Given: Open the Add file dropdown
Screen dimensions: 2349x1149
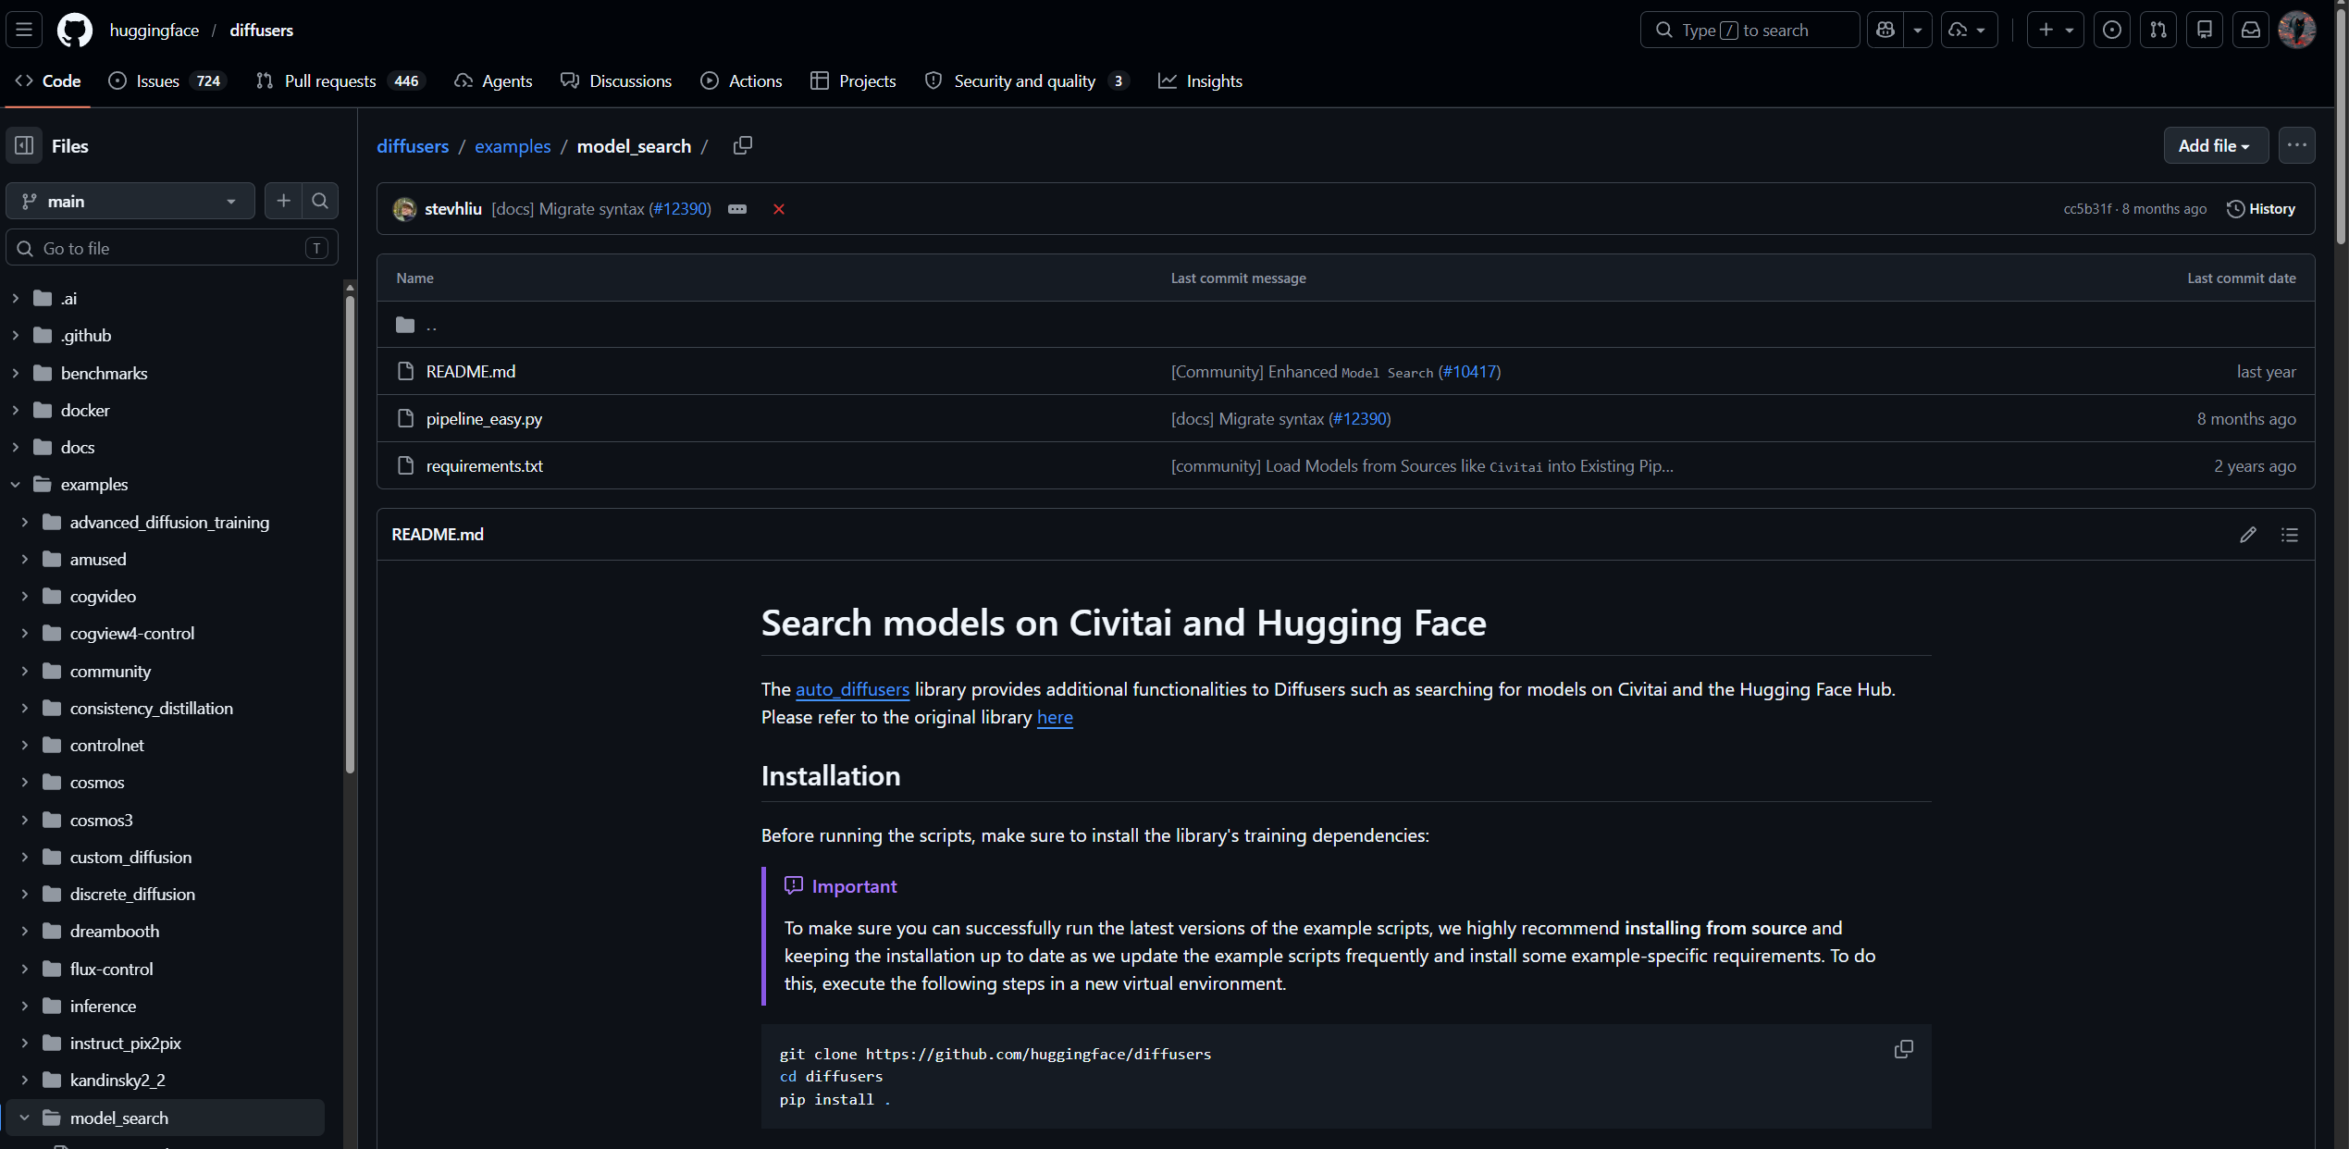Looking at the screenshot, I should (x=2216, y=145).
